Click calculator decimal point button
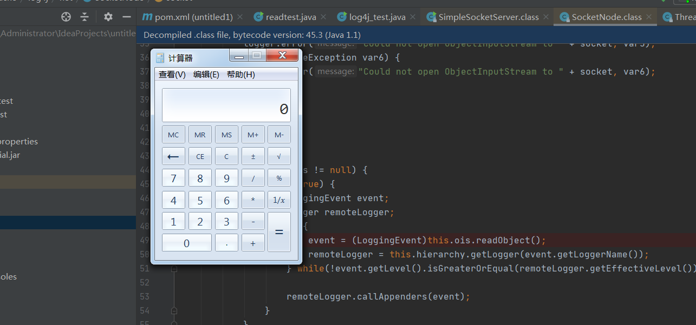 (226, 243)
